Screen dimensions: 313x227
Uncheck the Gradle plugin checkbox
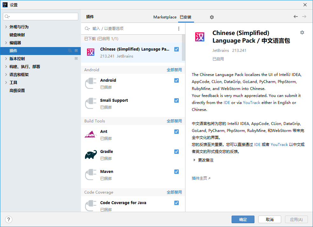pos(176,152)
